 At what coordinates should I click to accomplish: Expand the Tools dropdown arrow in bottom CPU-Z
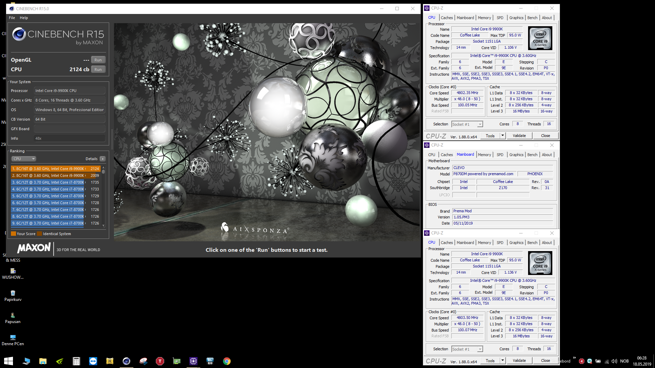pyautogui.click(x=502, y=361)
